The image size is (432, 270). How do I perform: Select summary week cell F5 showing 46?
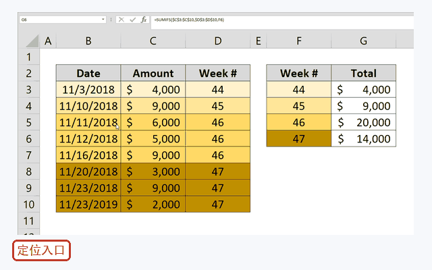(298, 123)
